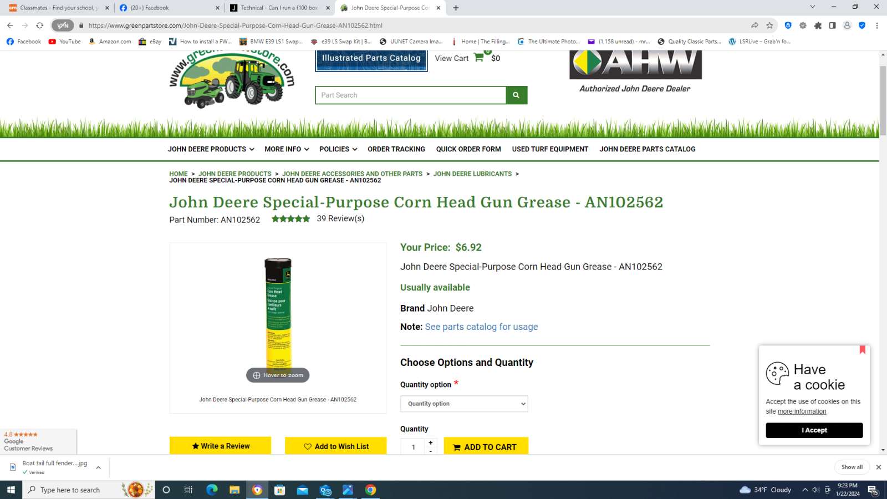This screenshot has height=499, width=887.
Task: Open more information cookie link
Action: [802, 411]
